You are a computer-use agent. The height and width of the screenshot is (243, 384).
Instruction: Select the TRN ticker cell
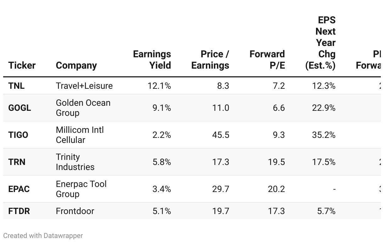click(17, 162)
